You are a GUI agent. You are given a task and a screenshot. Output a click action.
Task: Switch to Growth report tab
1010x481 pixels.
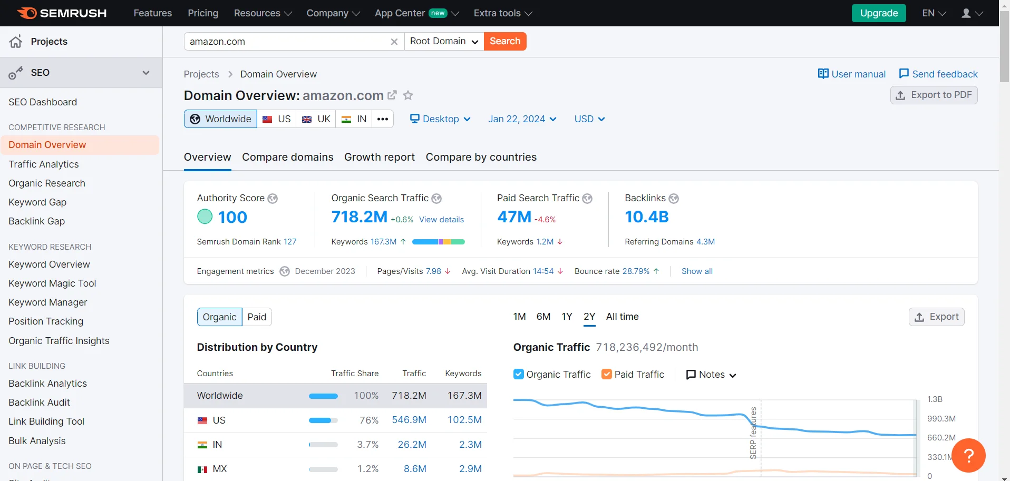point(380,157)
